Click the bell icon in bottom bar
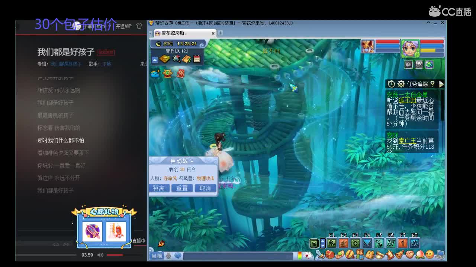 (x=399, y=255)
